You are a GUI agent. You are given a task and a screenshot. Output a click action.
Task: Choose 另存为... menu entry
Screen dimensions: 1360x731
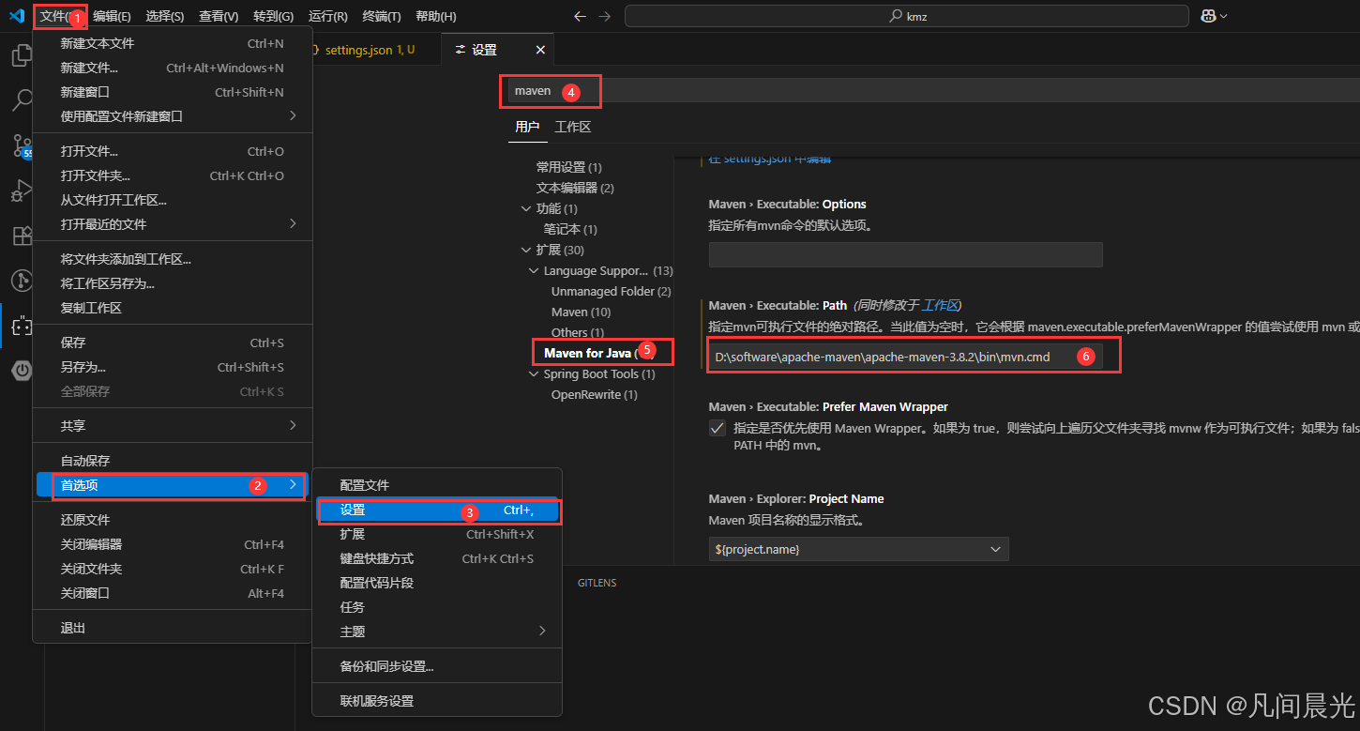173,367
